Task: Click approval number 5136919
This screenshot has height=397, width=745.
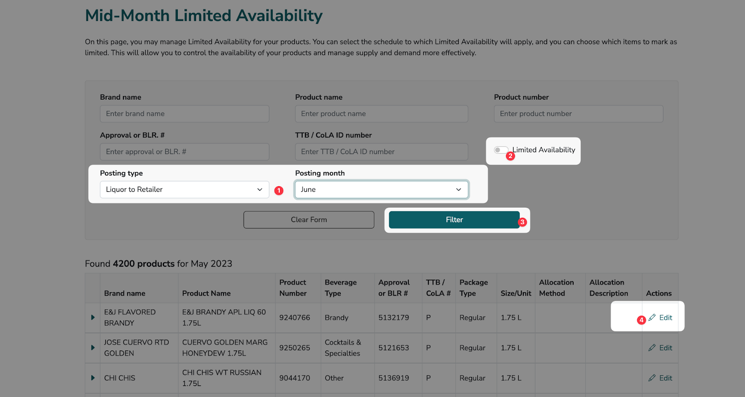Action: [x=394, y=378]
